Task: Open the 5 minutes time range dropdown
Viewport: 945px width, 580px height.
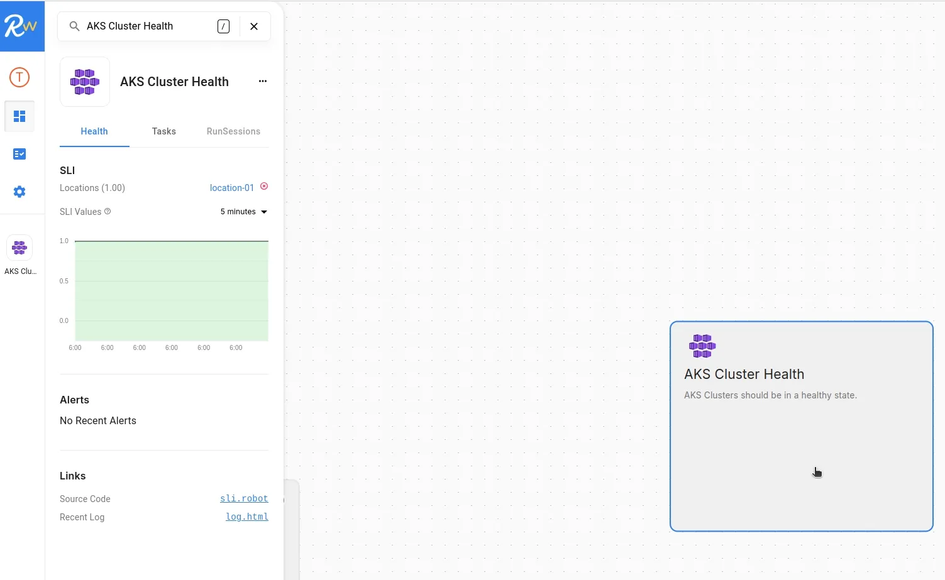Action: (243, 211)
